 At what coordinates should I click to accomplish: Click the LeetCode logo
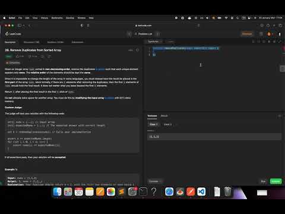point(13,34)
